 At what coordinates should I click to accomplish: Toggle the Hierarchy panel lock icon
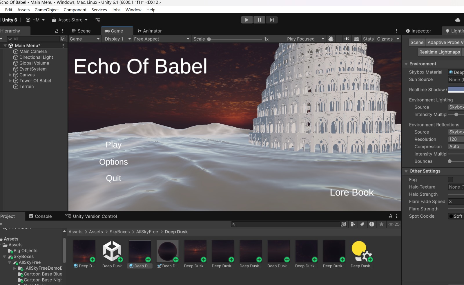[57, 31]
